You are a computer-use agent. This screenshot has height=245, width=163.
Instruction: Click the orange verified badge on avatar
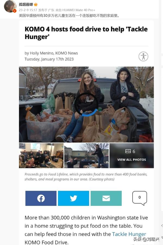(14, 11)
